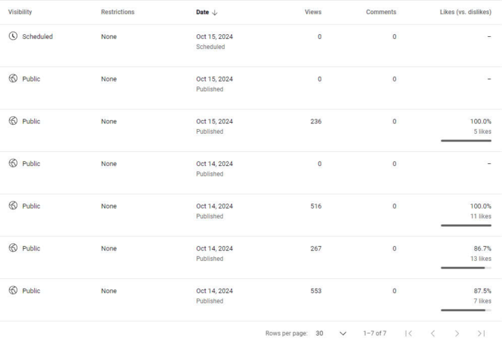Click the 86.7% likes ratio bar

[x=466, y=268]
